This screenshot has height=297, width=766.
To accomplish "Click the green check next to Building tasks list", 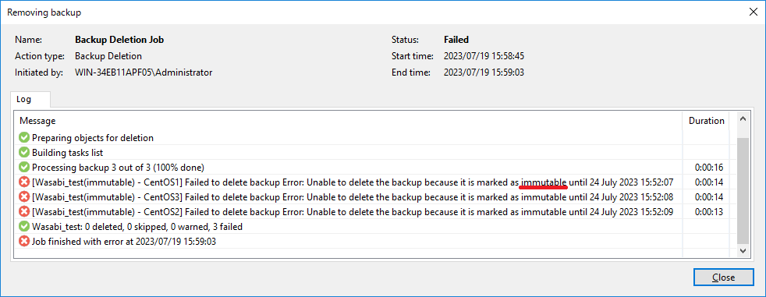I will point(24,153).
